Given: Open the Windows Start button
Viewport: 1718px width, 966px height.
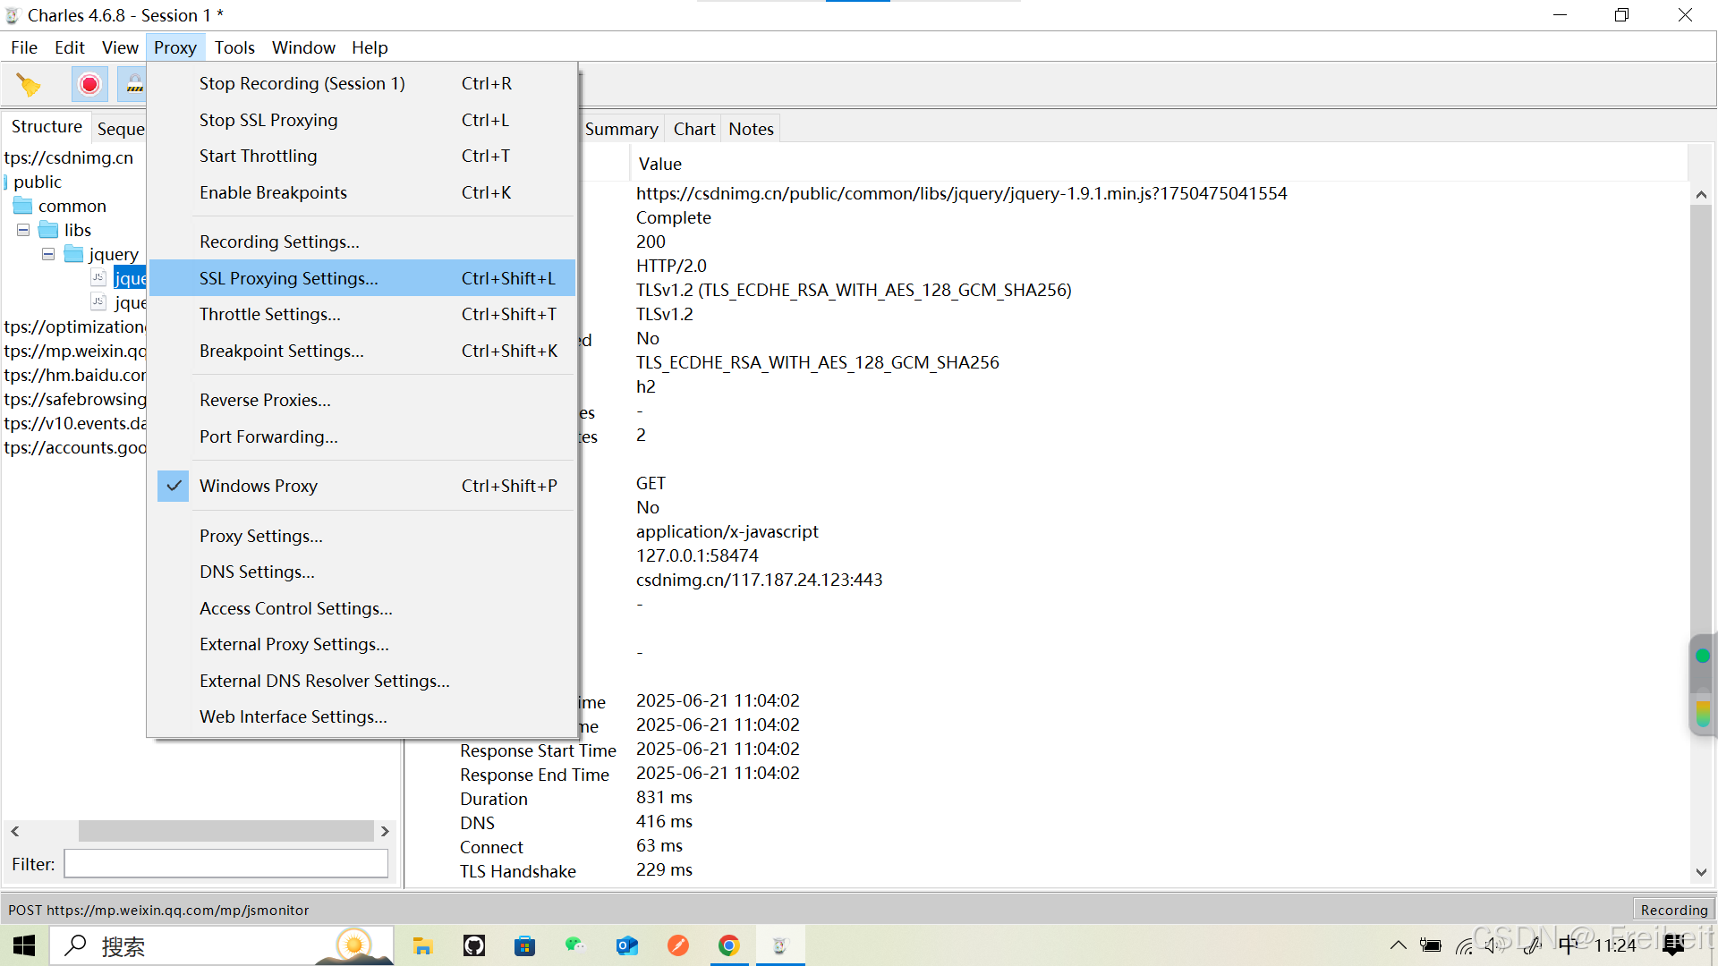Looking at the screenshot, I should 24,945.
